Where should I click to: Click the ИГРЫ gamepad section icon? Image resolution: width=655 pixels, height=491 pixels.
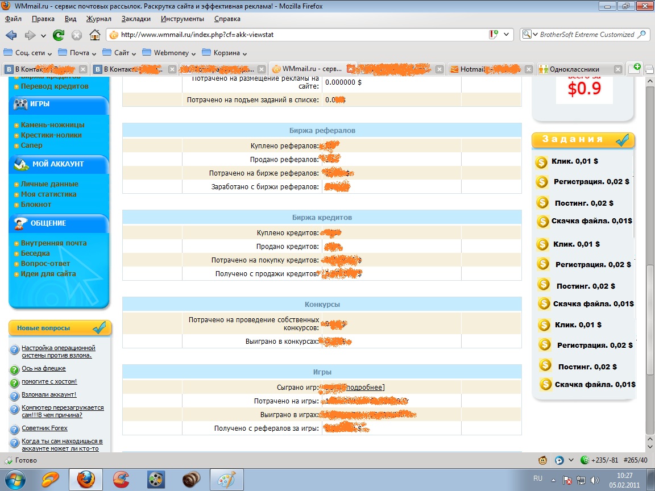click(x=20, y=103)
